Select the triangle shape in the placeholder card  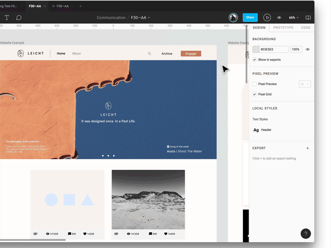[87, 200]
